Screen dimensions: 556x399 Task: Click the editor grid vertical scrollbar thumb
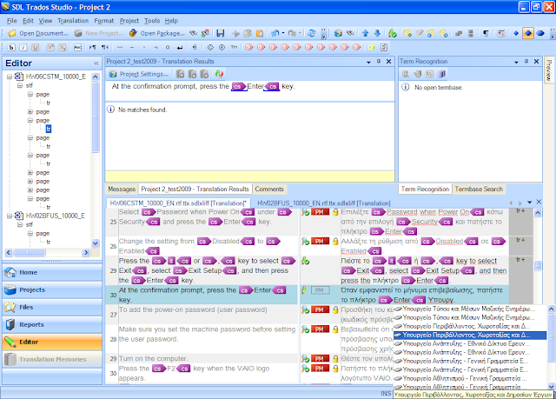click(x=538, y=265)
